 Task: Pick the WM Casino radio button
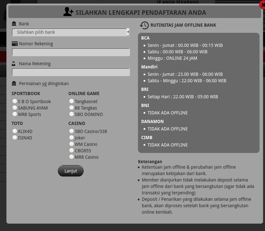coord(71,144)
